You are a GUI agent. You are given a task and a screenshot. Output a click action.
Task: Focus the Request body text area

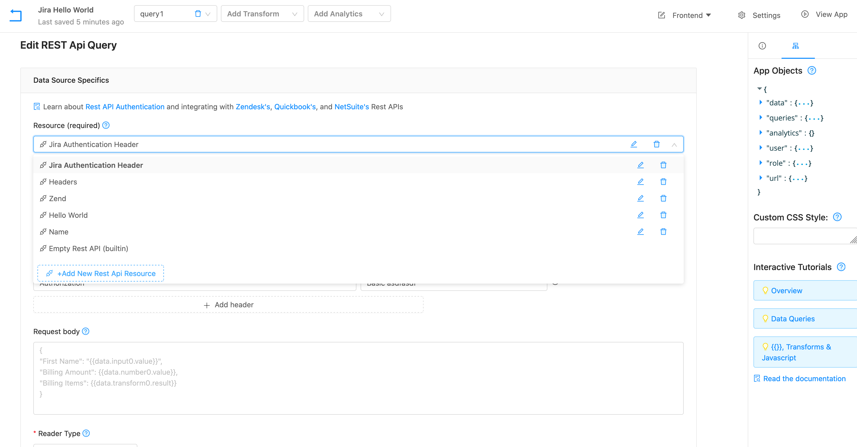[x=358, y=378]
